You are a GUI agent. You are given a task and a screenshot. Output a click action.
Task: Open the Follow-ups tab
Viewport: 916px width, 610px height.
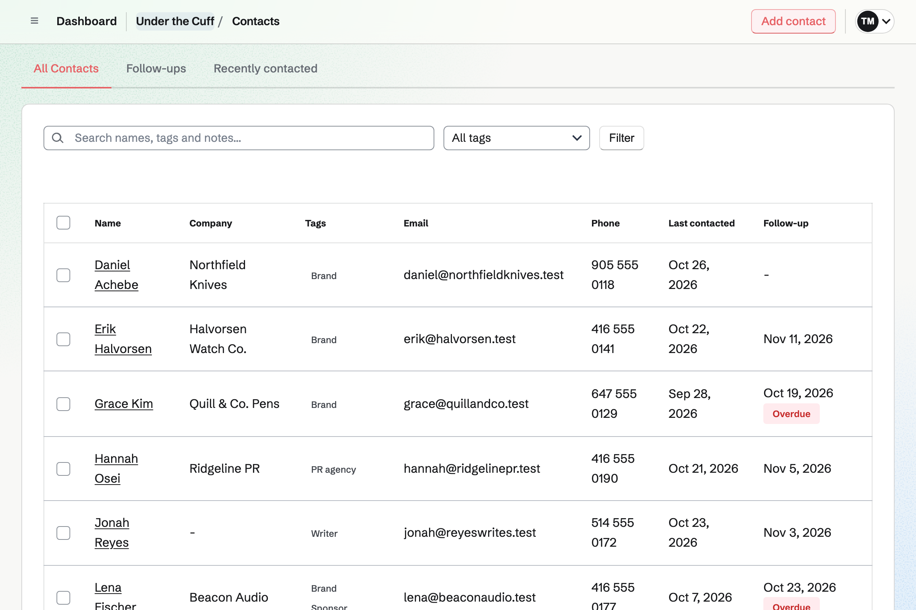click(156, 69)
